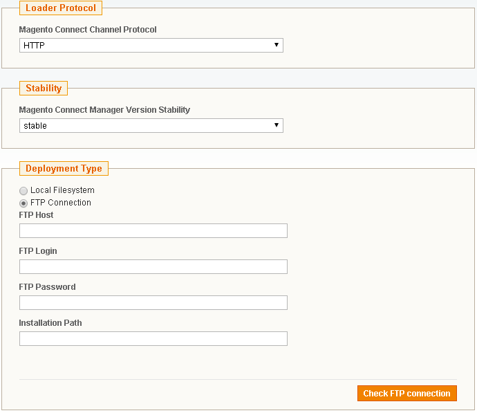Select the Installation Path input field

[153, 339]
